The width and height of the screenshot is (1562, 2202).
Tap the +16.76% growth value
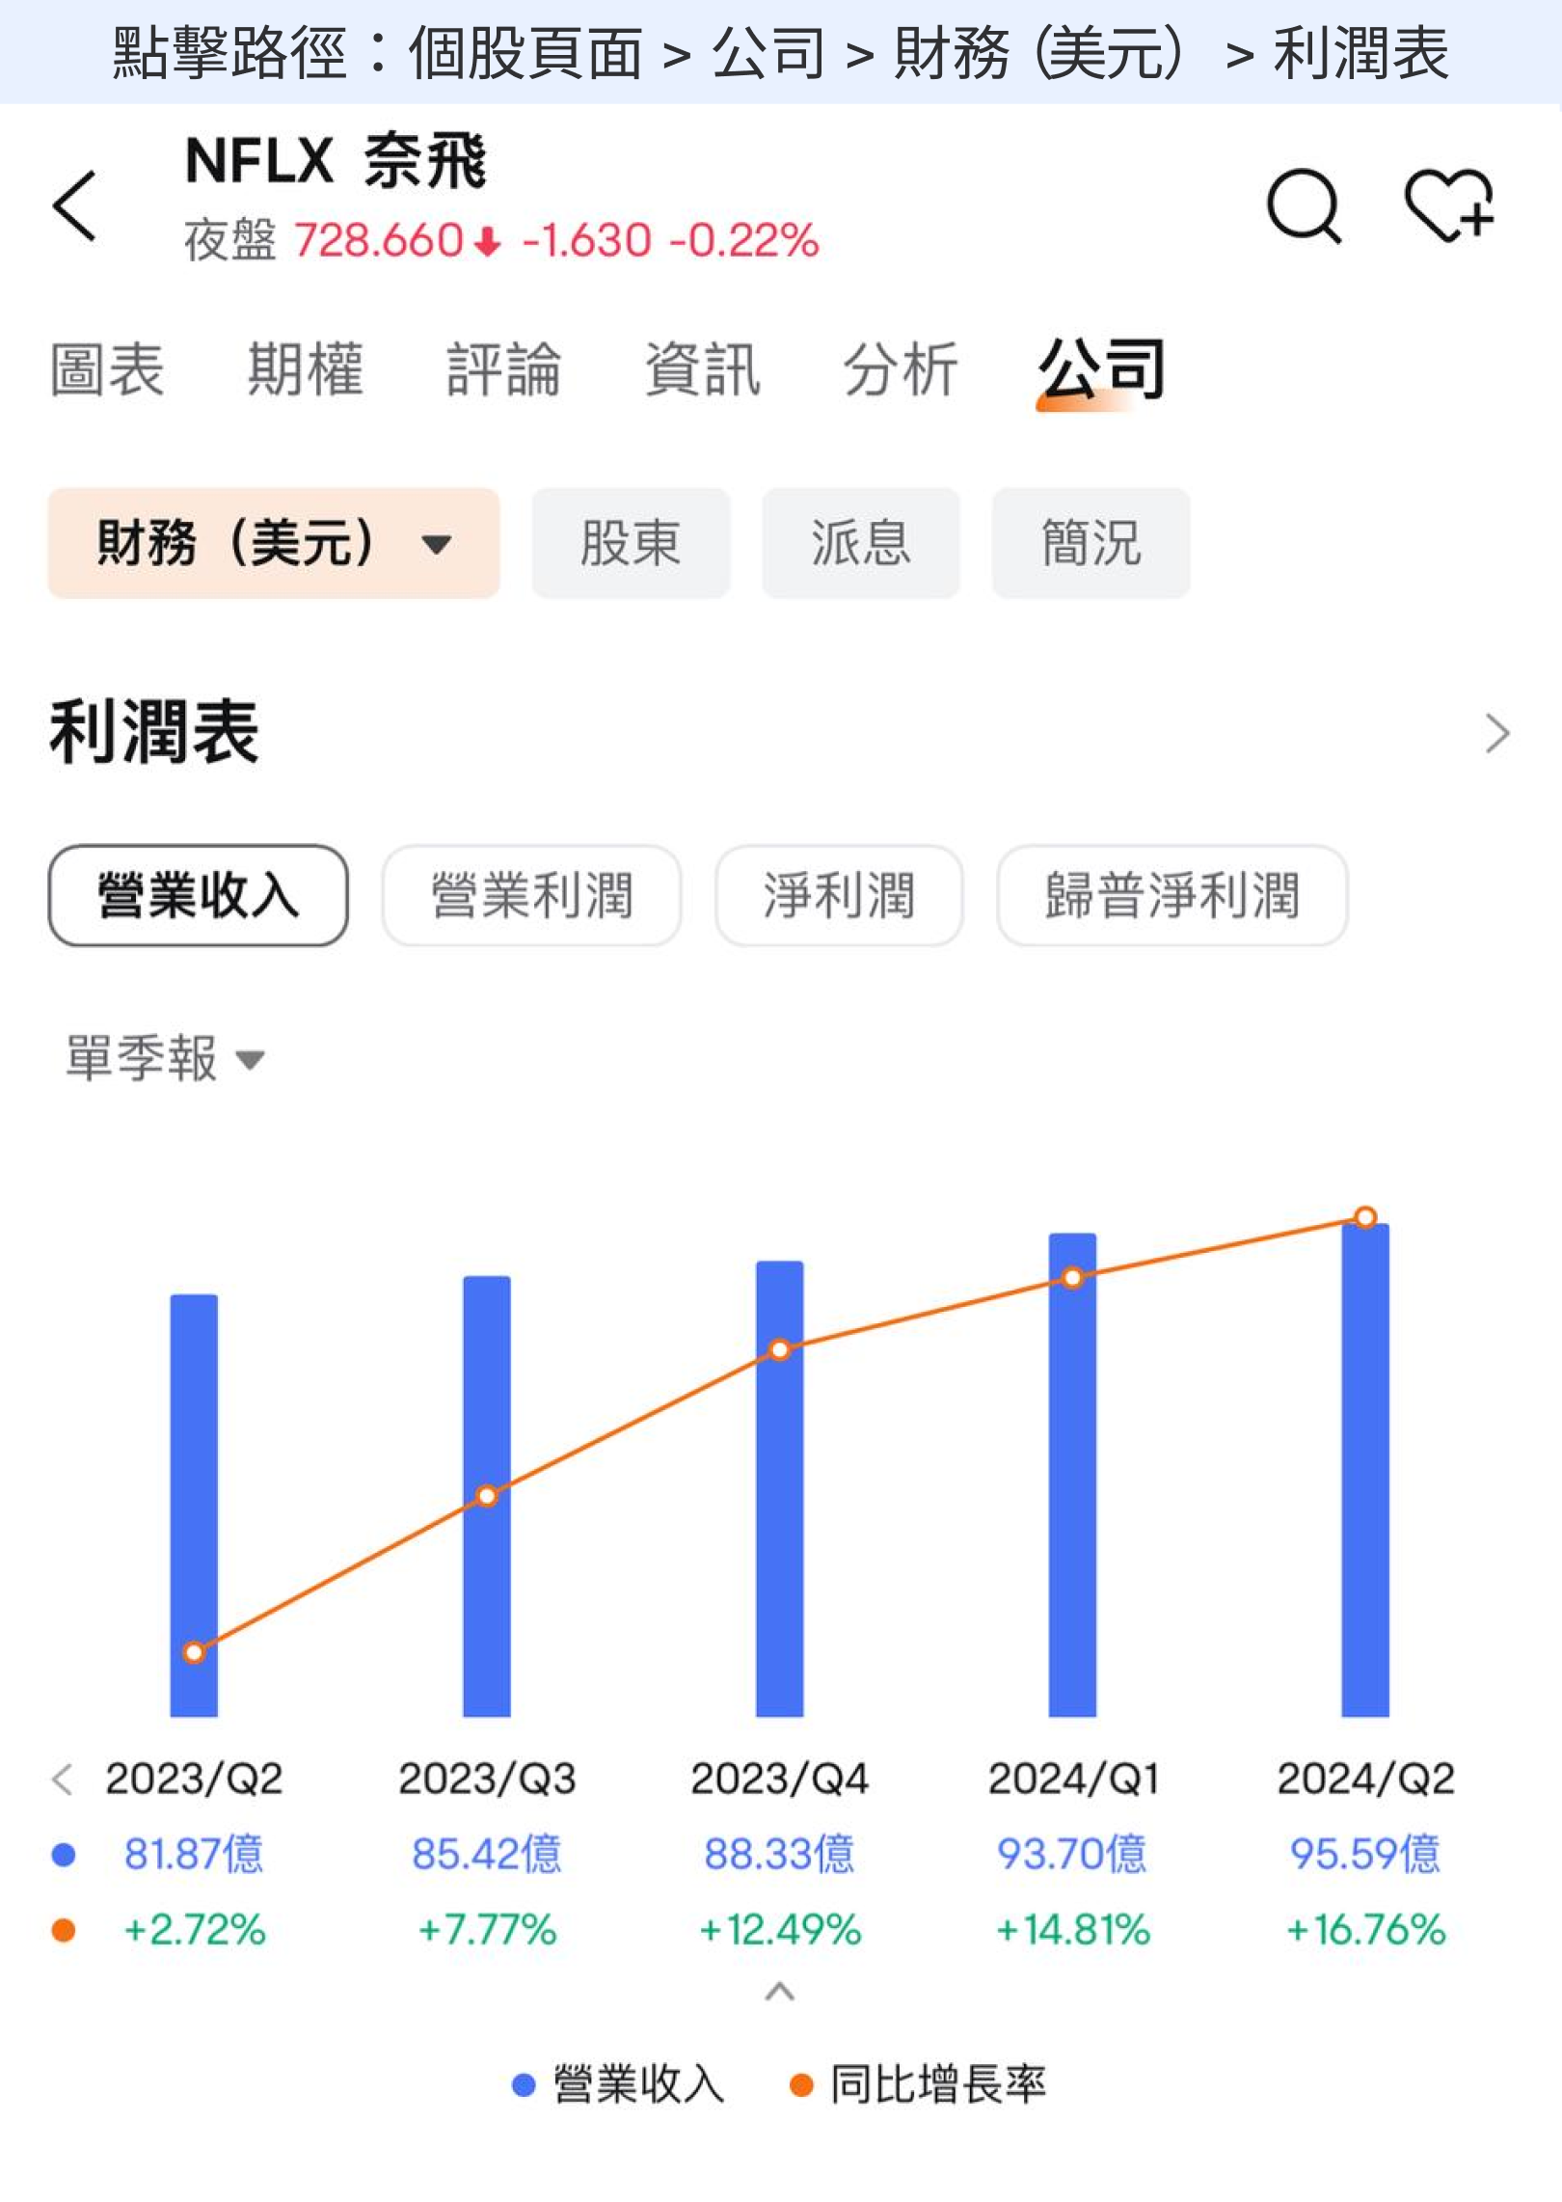[x=1366, y=1930]
